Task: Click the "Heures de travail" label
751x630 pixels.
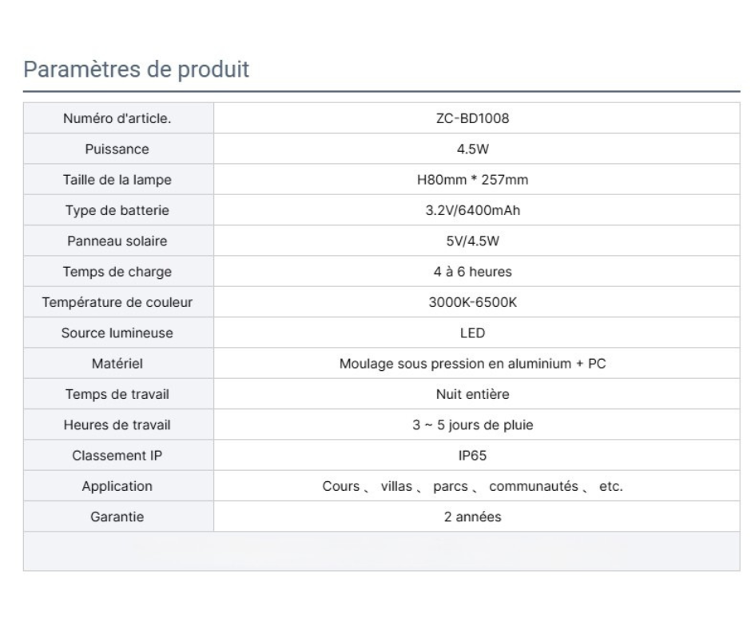Action: (117, 425)
